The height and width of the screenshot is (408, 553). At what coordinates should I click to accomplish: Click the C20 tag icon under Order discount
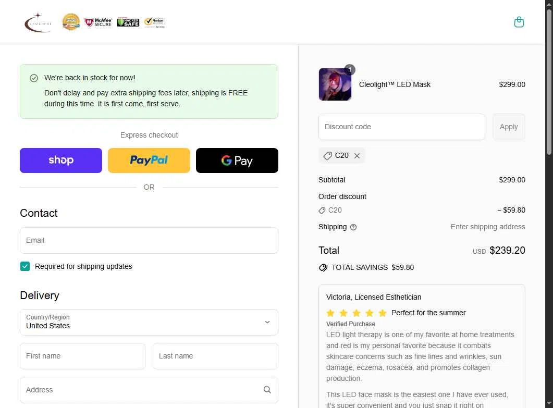coord(322,211)
